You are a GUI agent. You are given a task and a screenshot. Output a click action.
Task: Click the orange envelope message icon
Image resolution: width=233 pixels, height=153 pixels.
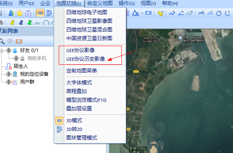pos(19,41)
